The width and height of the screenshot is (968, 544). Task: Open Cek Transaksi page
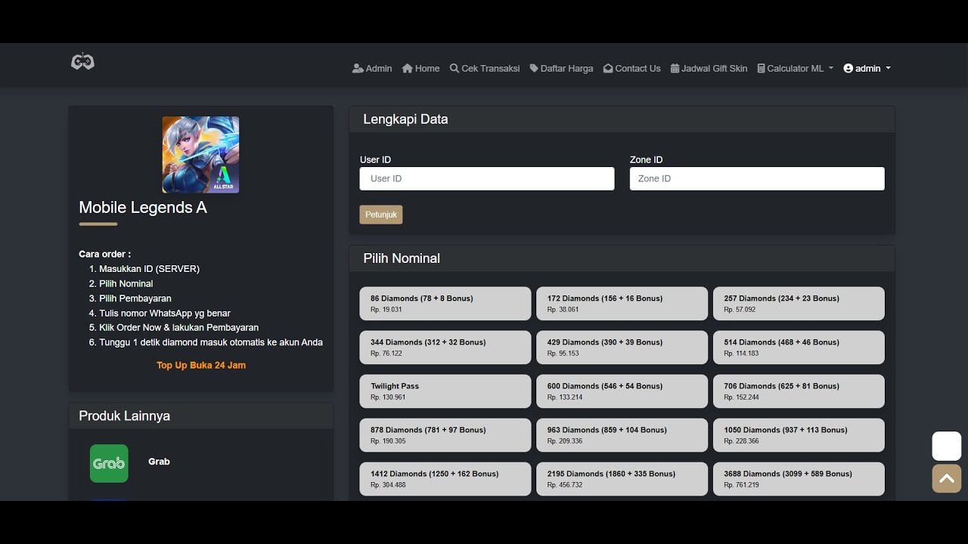[x=485, y=68]
